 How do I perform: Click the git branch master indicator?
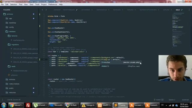coord(159,100)
